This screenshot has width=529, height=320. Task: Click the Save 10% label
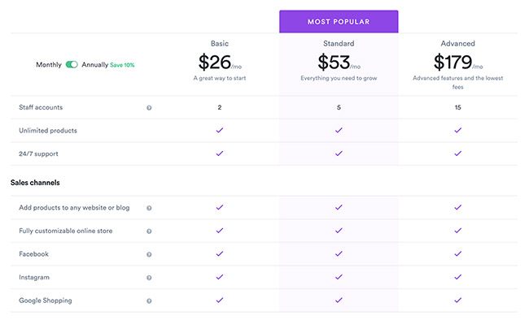[x=122, y=65]
